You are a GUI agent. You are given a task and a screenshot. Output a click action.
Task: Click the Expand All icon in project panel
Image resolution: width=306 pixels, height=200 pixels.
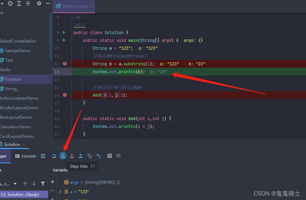(19, 3)
